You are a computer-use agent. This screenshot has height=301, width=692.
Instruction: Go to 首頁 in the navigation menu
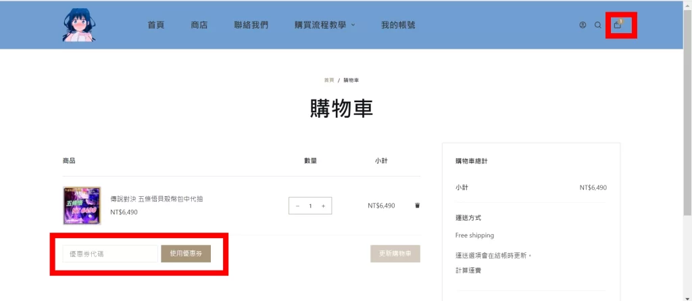click(156, 25)
